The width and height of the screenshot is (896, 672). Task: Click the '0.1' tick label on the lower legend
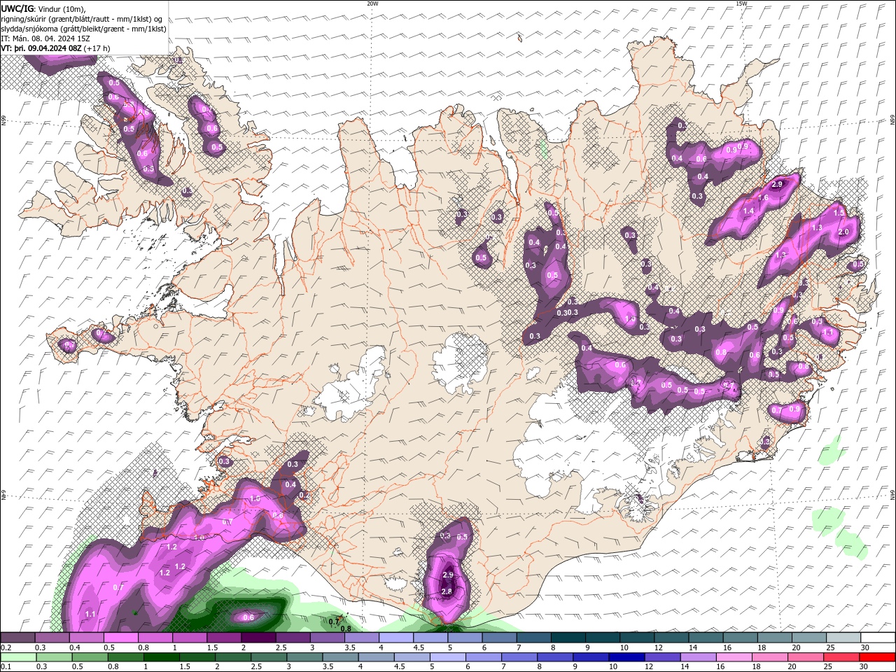coord(6,667)
